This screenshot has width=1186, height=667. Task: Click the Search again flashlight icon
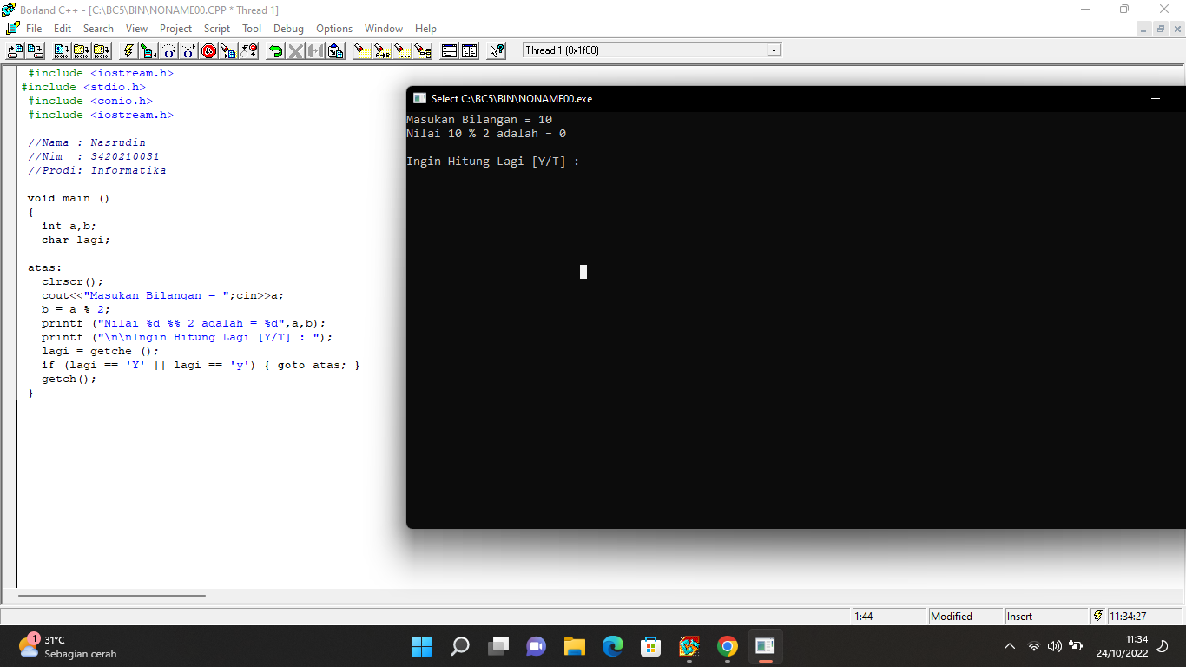[x=403, y=50]
